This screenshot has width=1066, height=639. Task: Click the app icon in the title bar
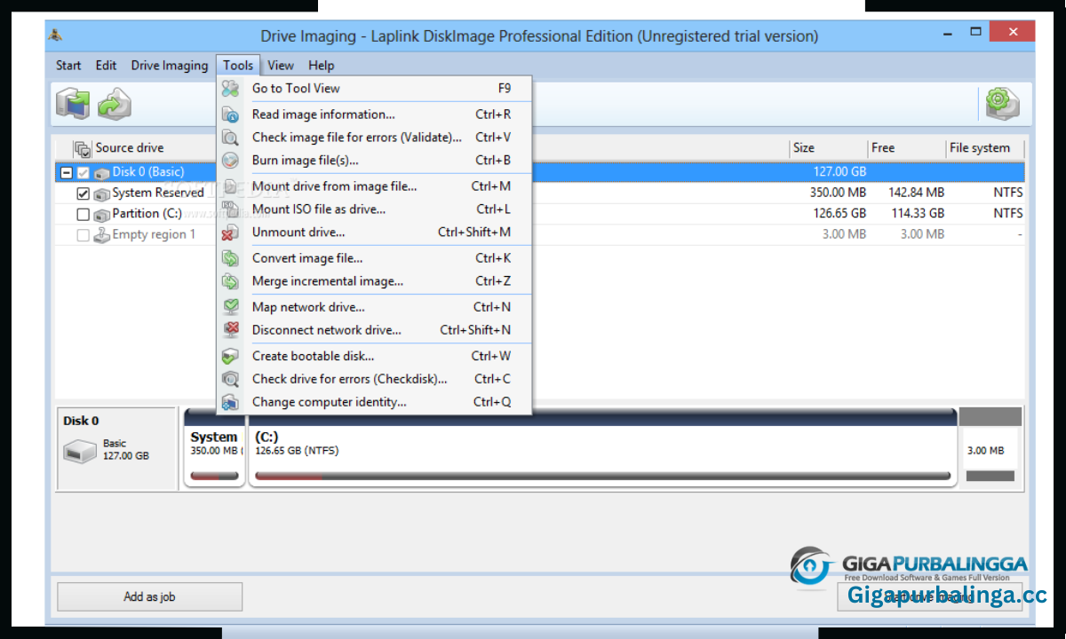[56, 35]
